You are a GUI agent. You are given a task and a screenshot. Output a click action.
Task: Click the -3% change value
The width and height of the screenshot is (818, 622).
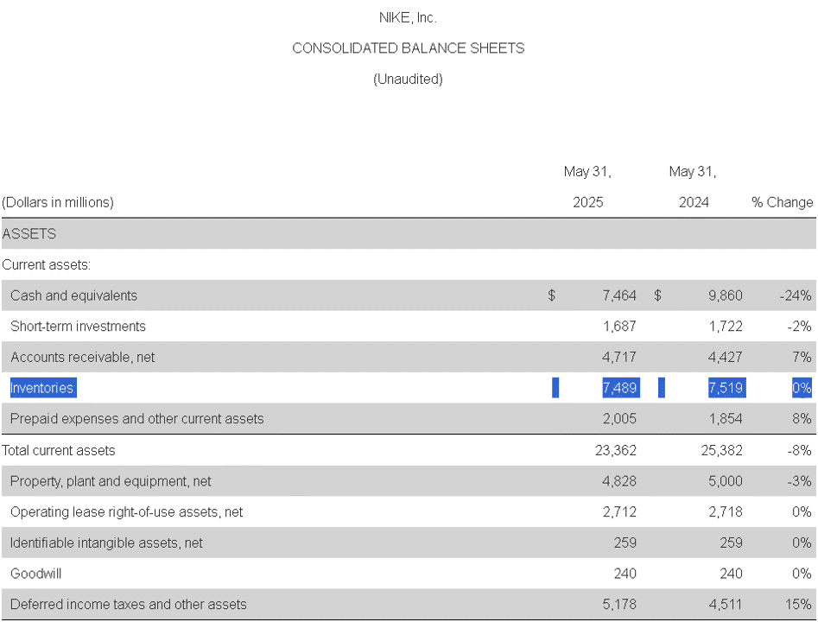(799, 481)
